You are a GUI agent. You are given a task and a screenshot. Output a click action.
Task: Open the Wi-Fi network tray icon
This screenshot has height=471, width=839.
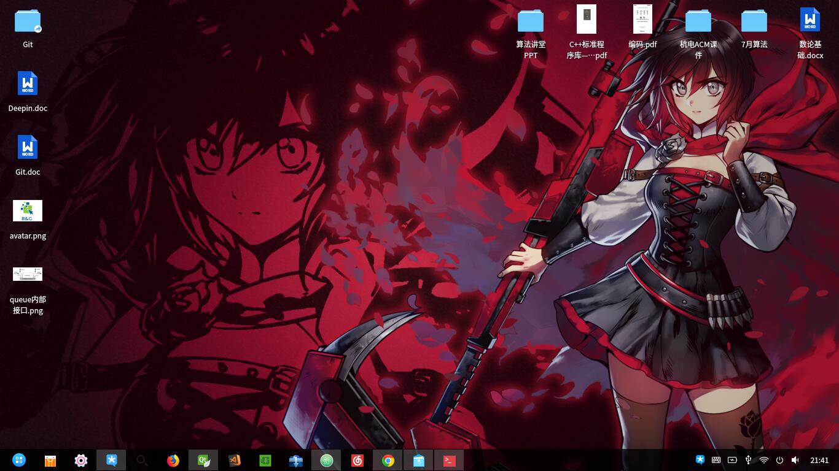[764, 460]
